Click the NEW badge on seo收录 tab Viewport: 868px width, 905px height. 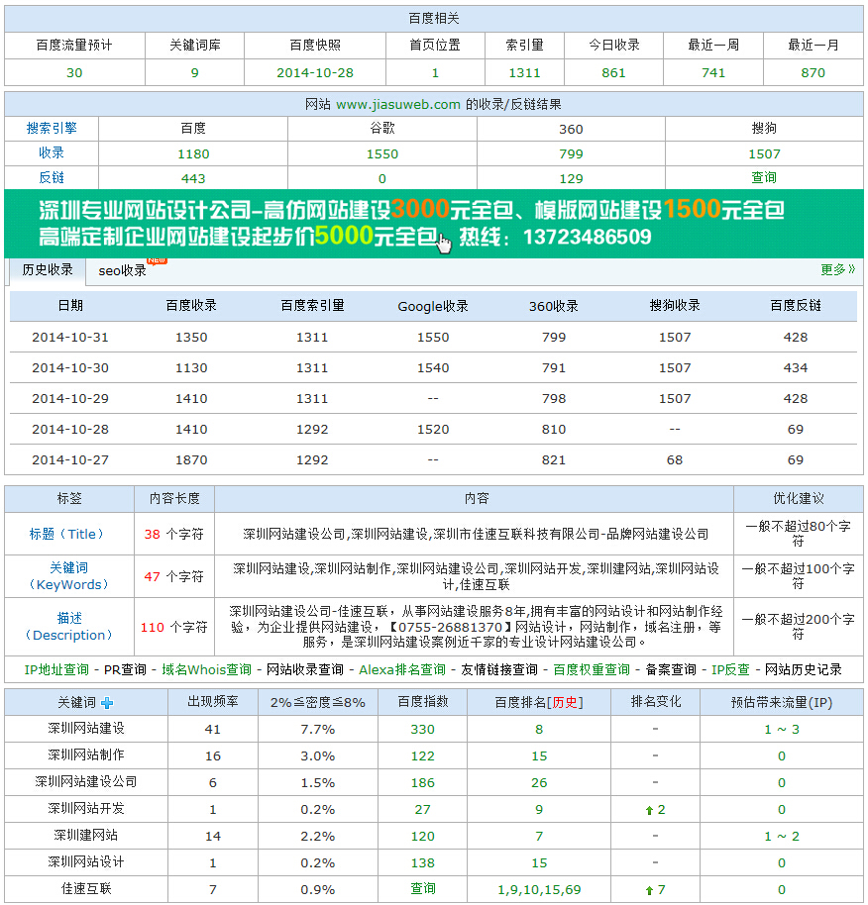(x=158, y=260)
